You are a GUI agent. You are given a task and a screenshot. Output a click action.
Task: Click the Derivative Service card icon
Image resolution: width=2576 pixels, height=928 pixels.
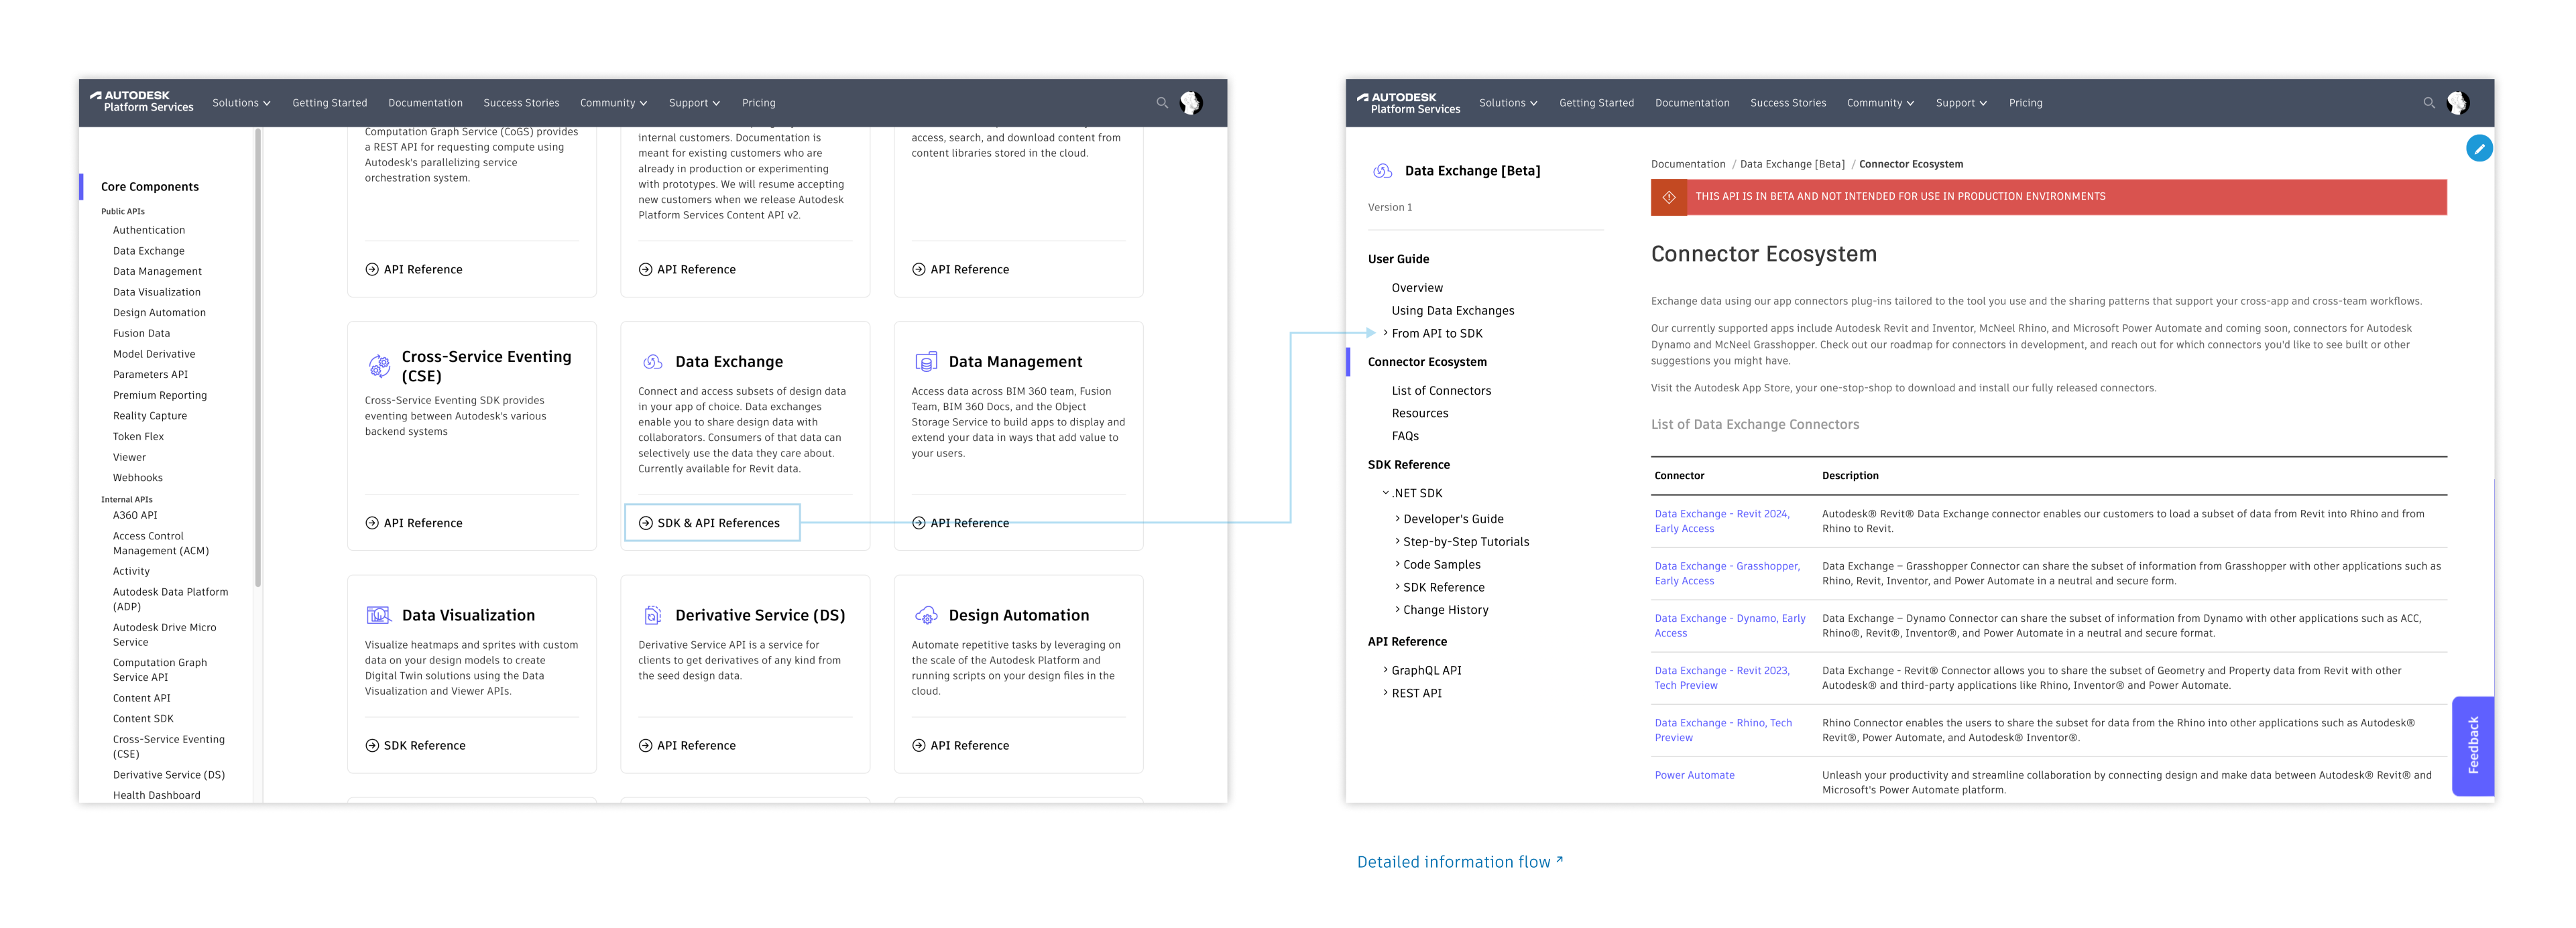coord(653,615)
